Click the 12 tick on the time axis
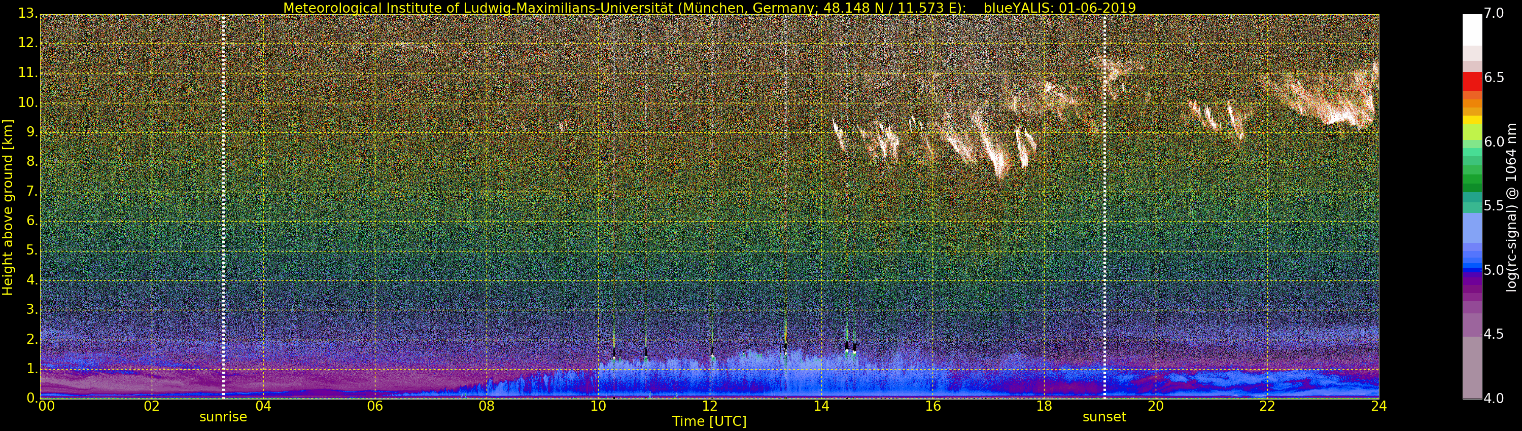Image resolution: width=1522 pixels, height=431 pixels. [709, 406]
